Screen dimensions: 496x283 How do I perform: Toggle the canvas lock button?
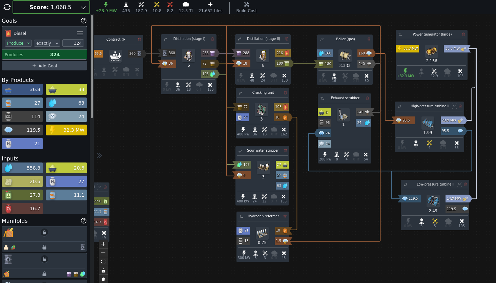[x=103, y=270]
